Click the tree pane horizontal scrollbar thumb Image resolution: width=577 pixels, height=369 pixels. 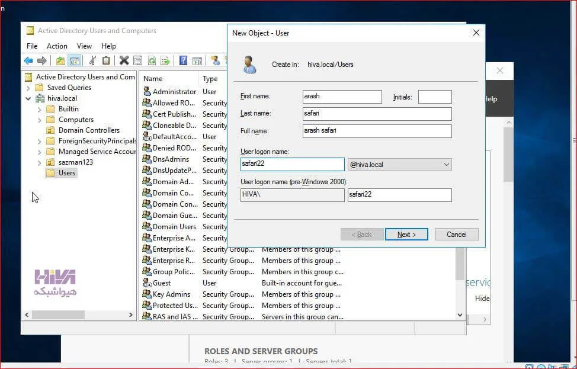coord(58,315)
